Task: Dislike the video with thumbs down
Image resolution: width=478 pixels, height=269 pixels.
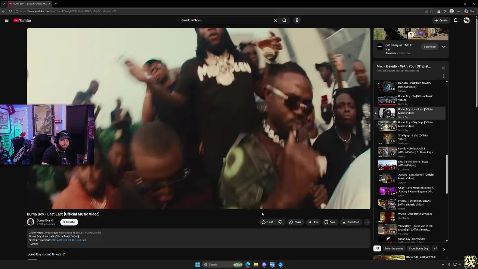Action: 280,222
